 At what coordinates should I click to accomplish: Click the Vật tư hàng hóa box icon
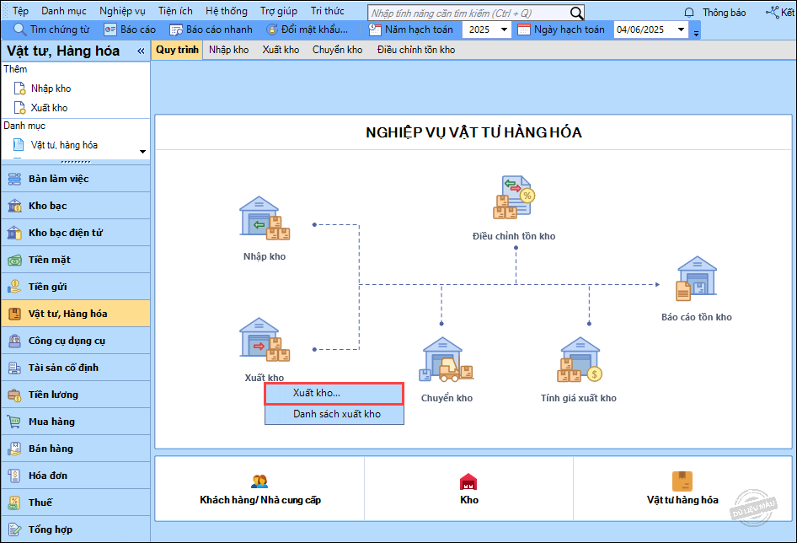(682, 481)
